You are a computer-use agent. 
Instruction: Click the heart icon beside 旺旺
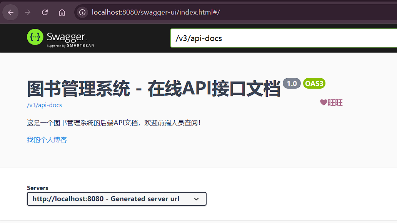point(324,102)
